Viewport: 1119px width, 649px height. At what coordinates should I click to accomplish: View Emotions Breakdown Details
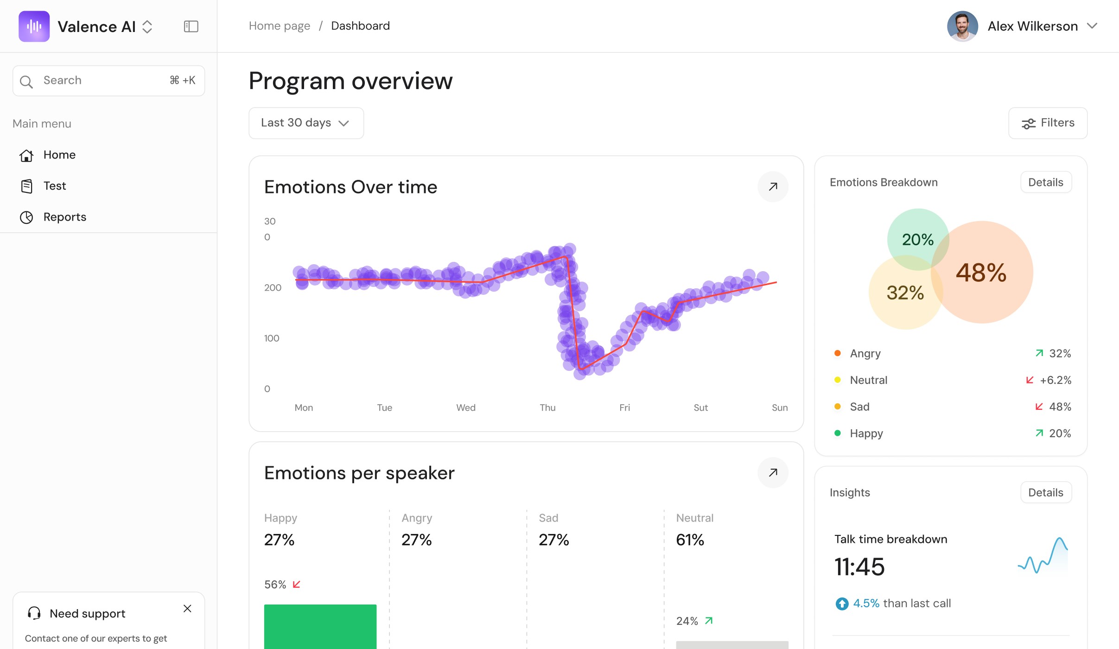point(1045,182)
